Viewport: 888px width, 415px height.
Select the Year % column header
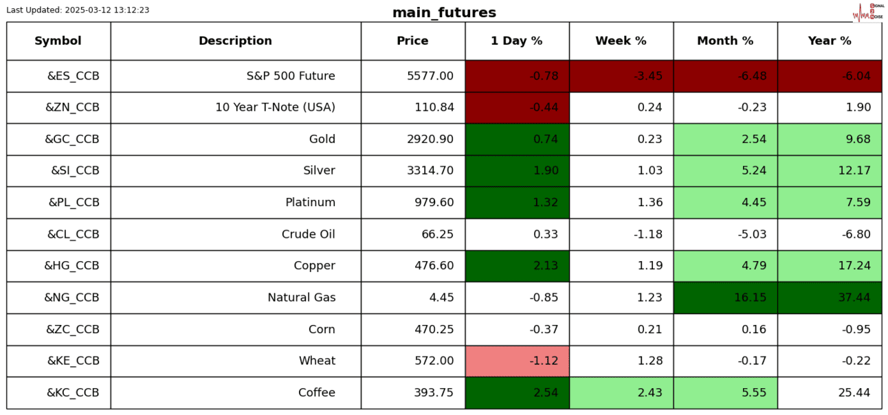coord(830,41)
